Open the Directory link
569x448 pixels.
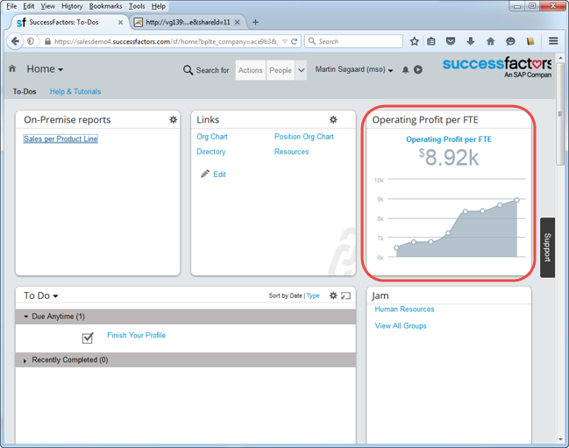[x=210, y=152]
